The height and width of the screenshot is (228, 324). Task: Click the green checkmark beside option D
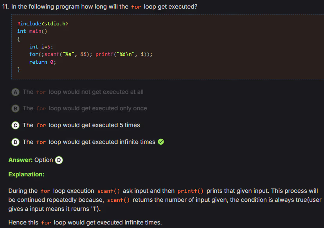161,142
